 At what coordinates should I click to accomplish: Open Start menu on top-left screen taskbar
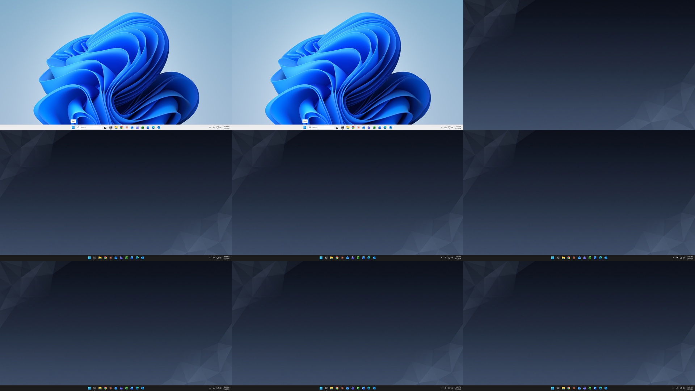[73, 127]
